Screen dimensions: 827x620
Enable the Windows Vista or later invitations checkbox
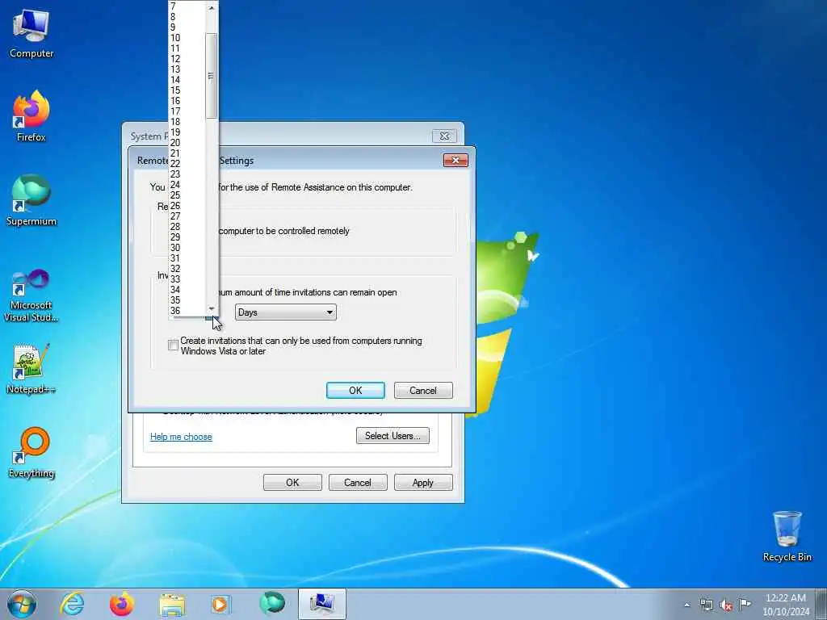[x=173, y=346]
